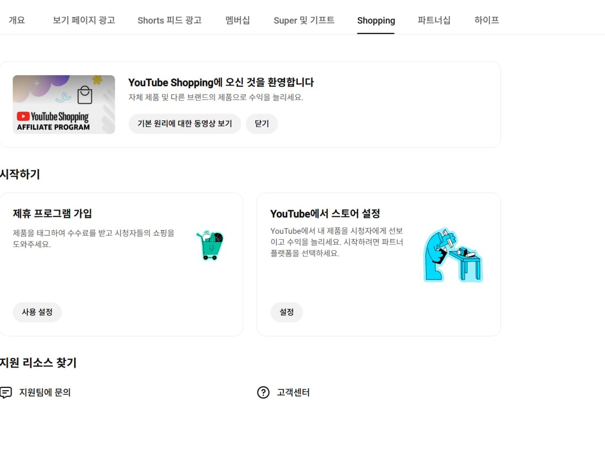605x453 pixels.
Task: Select the 멤버십 tab
Action: [x=238, y=20]
